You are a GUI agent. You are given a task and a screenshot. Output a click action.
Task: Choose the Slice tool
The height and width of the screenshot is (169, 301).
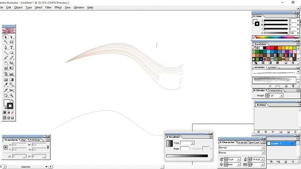pyautogui.click(x=6, y=90)
